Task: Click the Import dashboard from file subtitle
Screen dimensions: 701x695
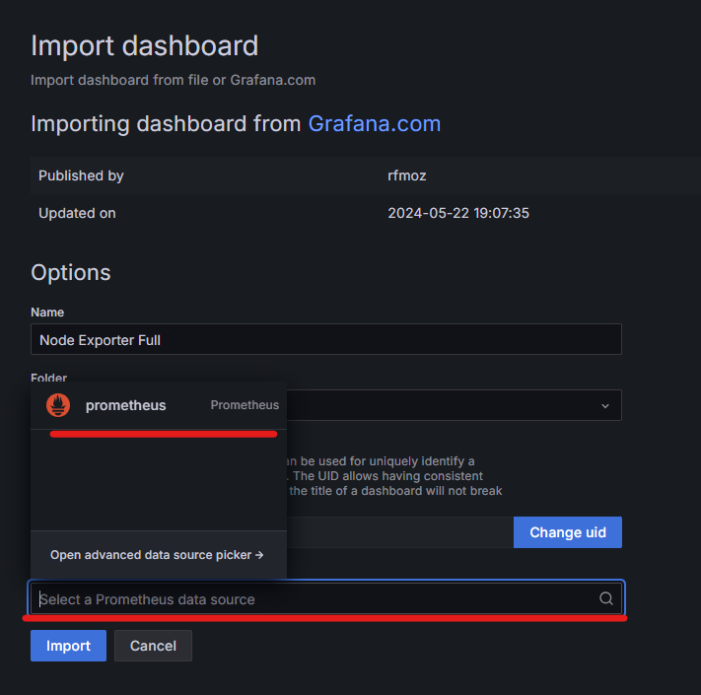Action: click(x=173, y=80)
